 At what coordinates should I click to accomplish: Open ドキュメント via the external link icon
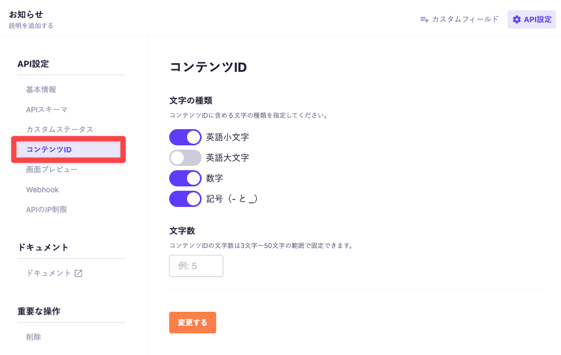pos(78,273)
